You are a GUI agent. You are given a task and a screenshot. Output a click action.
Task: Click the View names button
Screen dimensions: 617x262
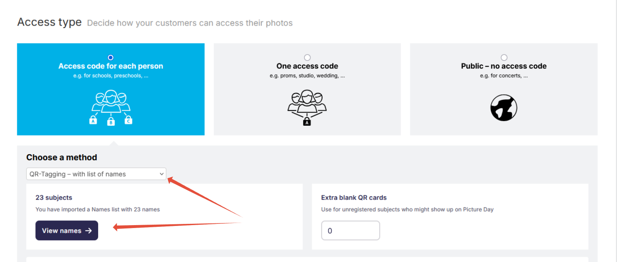click(67, 231)
